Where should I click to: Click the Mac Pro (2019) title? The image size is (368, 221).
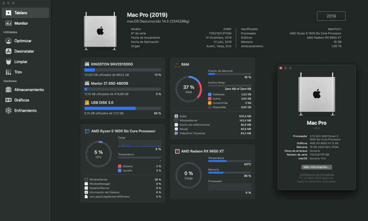(147, 15)
